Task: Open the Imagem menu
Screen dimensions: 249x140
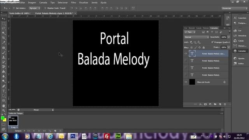Action: [x=32, y=3]
